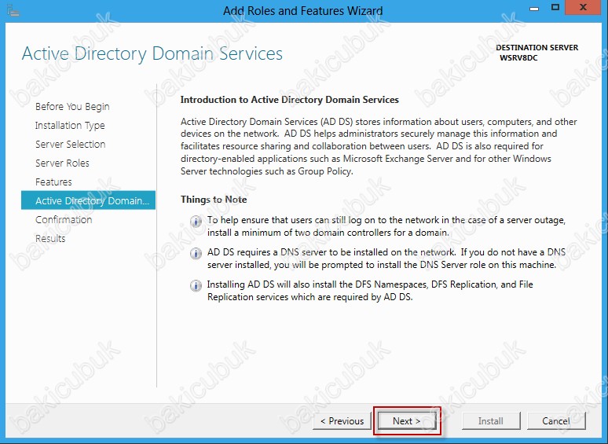Image resolution: width=608 pixels, height=444 pixels.
Task: Minimize the wizard window
Action: pyautogui.click(x=534, y=9)
